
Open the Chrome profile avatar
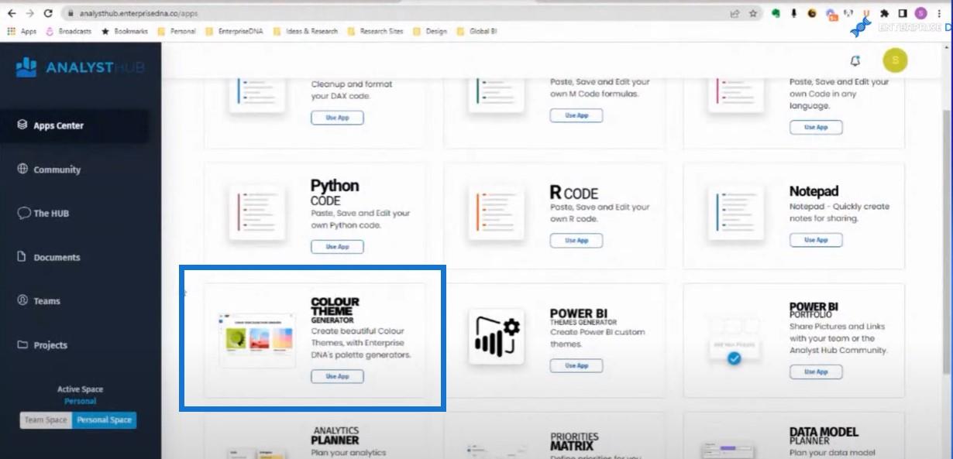(x=920, y=13)
